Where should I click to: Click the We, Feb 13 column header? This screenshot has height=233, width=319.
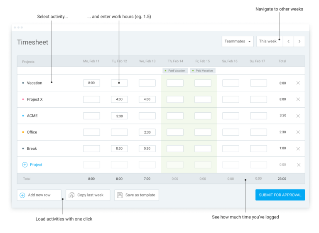point(147,61)
